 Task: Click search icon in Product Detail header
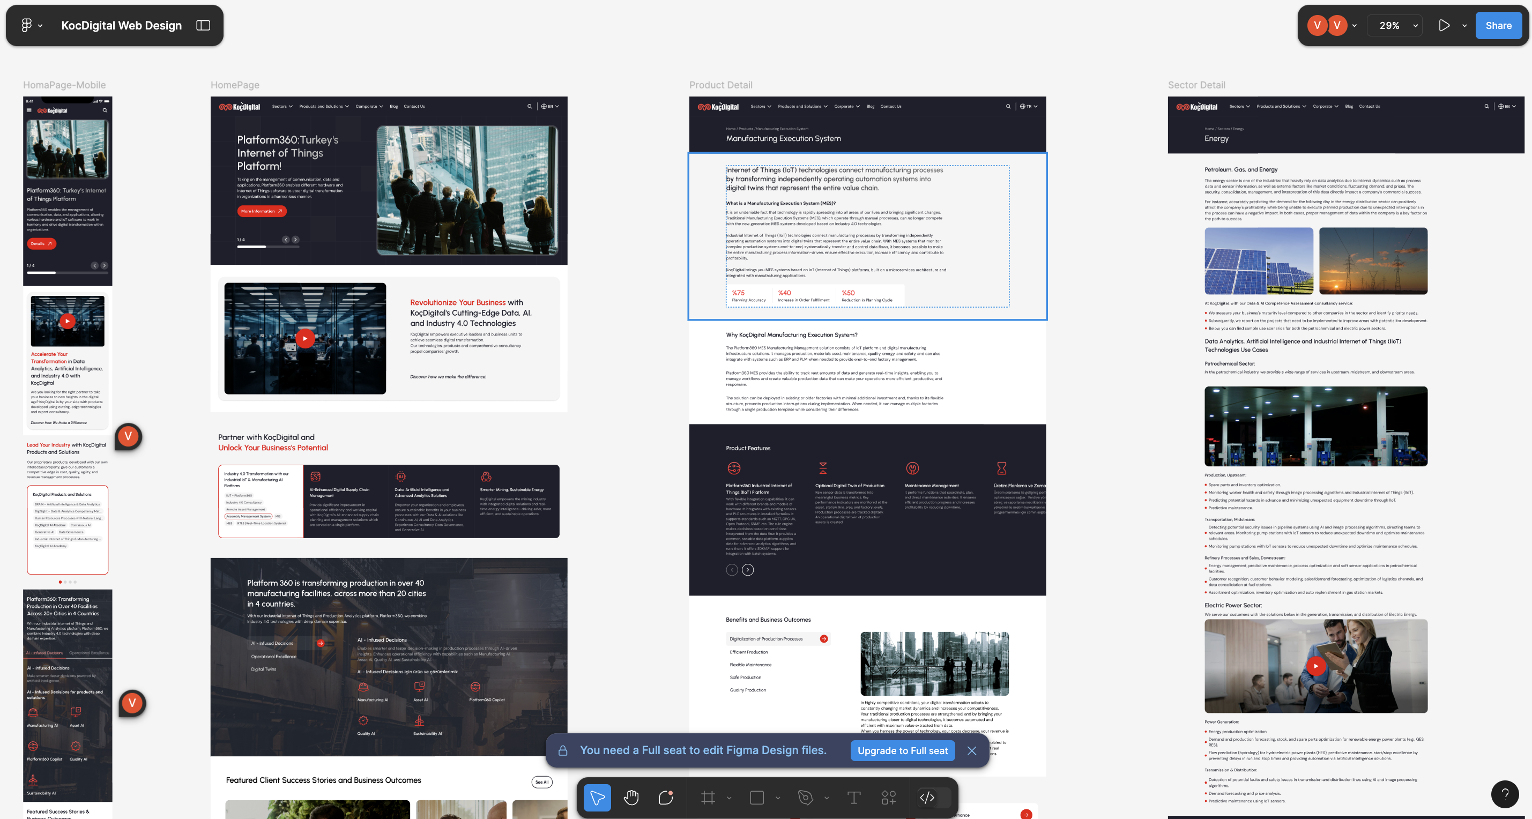1008,107
